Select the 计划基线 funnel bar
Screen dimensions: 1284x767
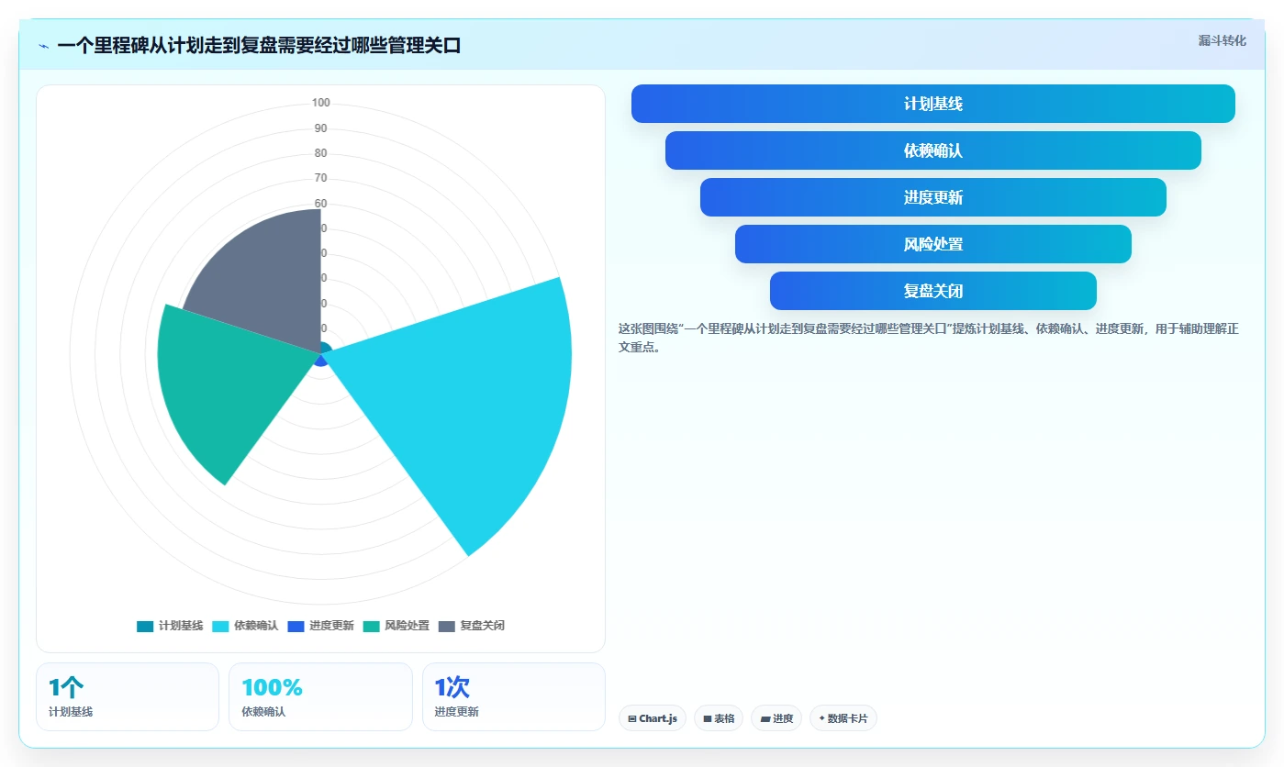pyautogui.click(x=932, y=104)
